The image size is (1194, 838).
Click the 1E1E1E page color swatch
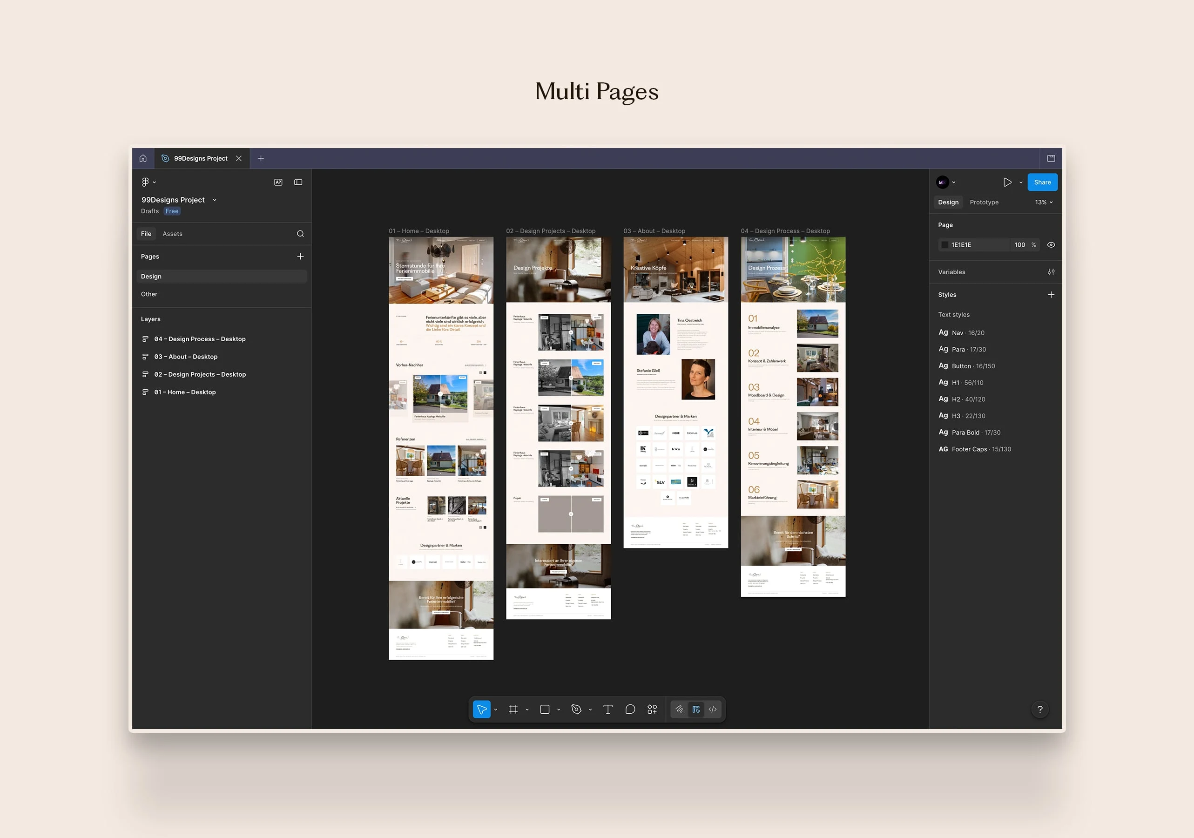(945, 244)
